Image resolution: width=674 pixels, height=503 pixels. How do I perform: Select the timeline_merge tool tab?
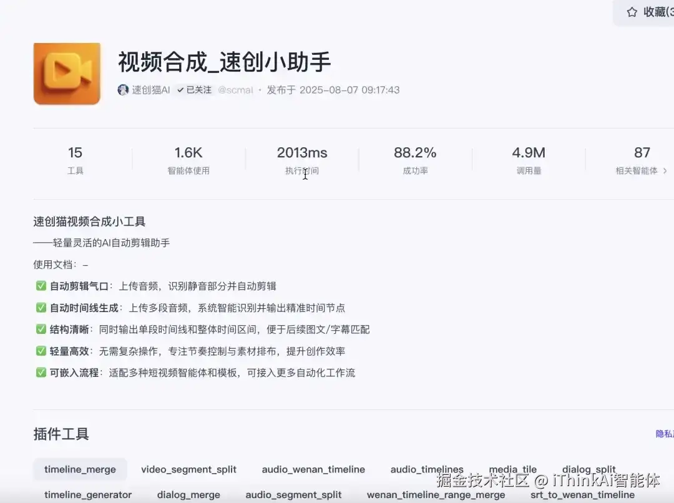(80, 469)
